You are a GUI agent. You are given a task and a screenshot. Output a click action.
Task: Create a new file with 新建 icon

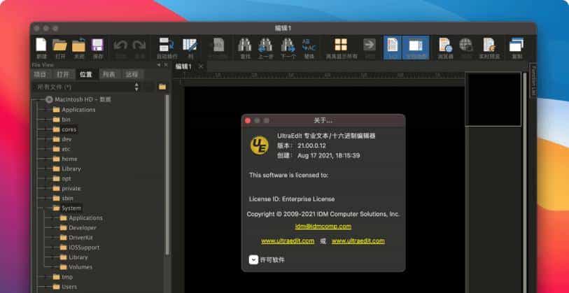click(x=41, y=45)
